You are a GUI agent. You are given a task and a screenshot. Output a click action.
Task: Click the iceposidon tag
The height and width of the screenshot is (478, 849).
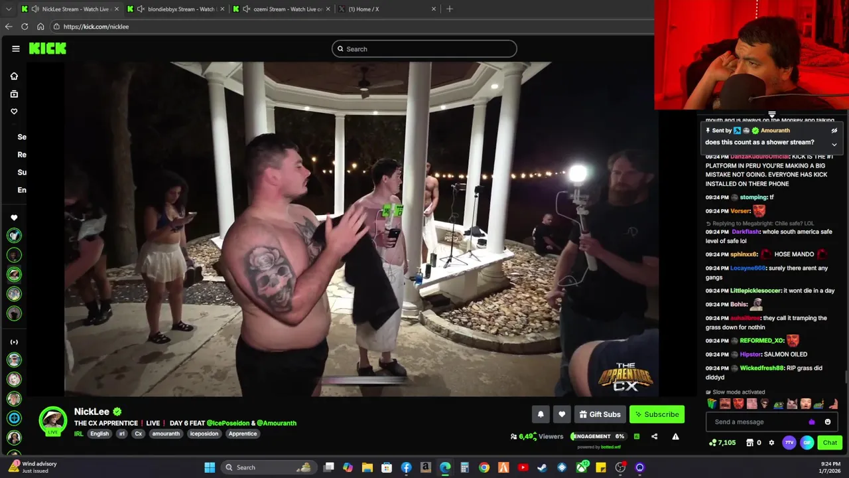pos(204,434)
